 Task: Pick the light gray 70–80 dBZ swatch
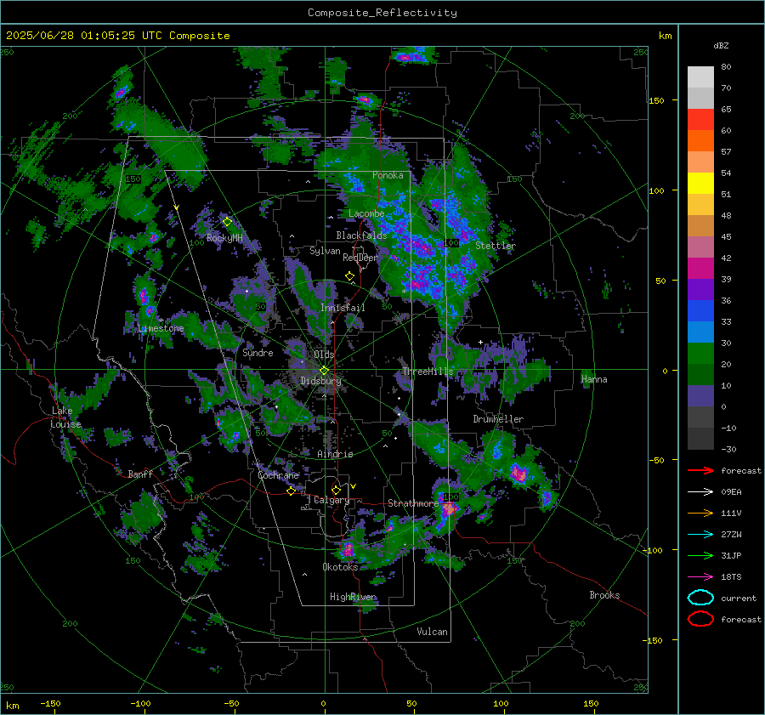click(x=700, y=77)
